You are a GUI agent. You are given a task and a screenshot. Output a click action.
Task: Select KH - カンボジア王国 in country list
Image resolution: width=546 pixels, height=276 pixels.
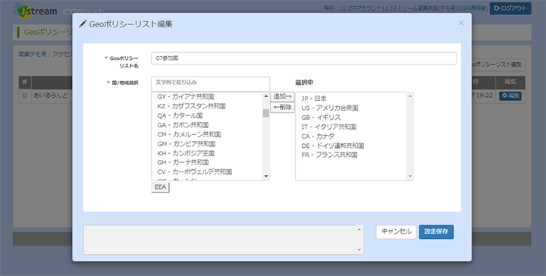pyautogui.click(x=186, y=153)
